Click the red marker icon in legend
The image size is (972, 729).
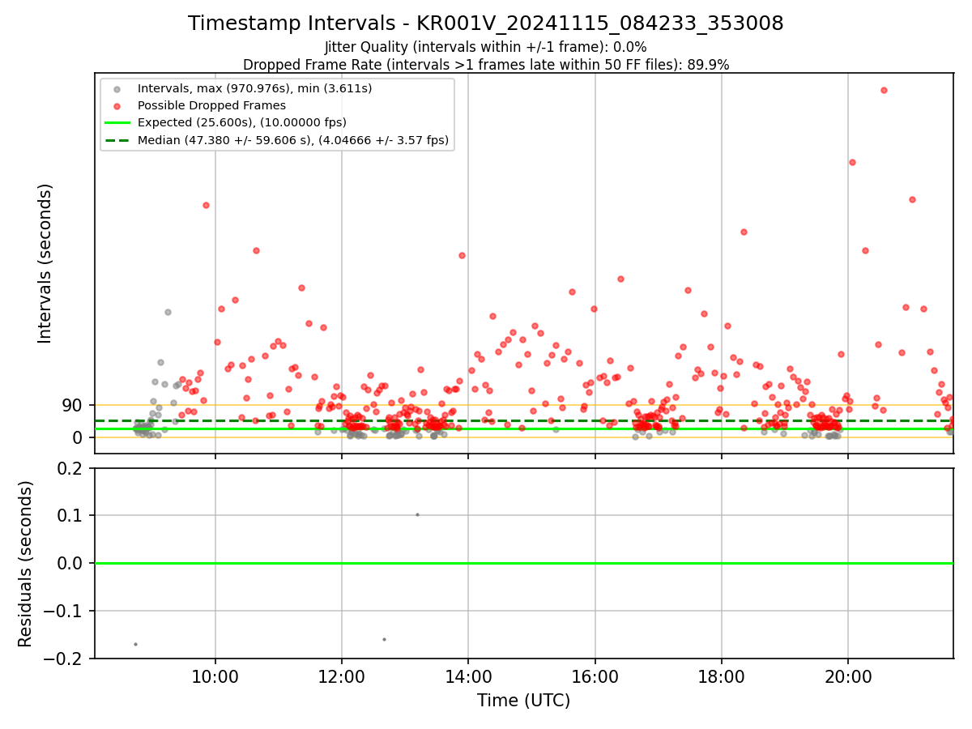[118, 106]
